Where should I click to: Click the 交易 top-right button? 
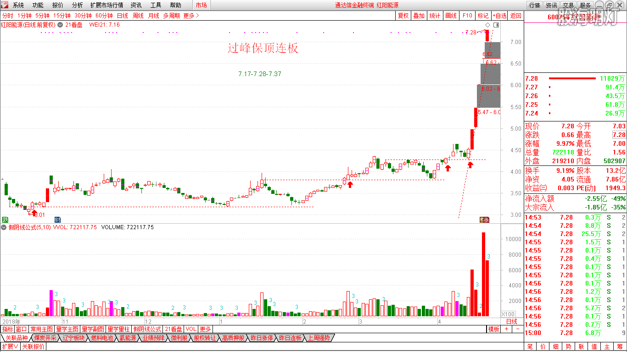pos(568,5)
